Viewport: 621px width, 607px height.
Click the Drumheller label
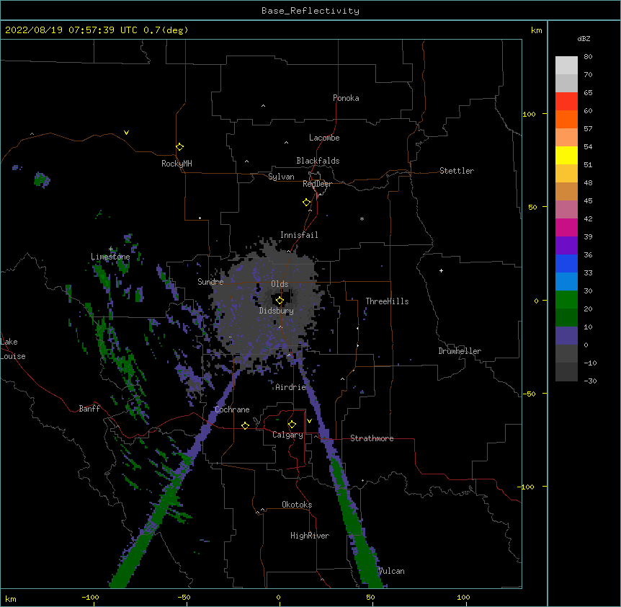460,351
